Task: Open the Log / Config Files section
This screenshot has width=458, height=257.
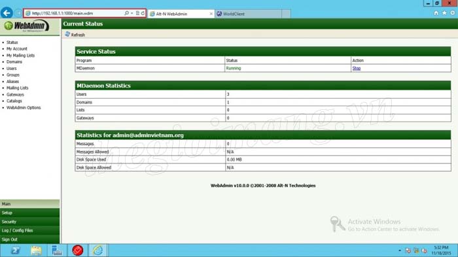Action: [30, 230]
